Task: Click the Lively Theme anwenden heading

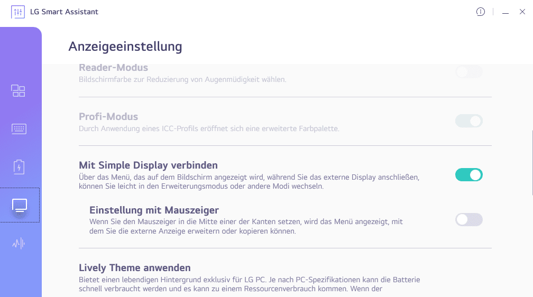Action: (134, 267)
